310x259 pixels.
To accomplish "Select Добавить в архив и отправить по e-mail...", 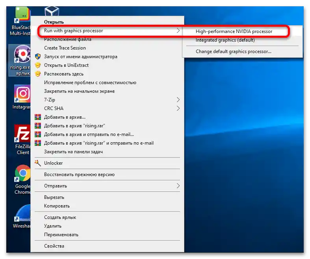I will pos(108,134).
